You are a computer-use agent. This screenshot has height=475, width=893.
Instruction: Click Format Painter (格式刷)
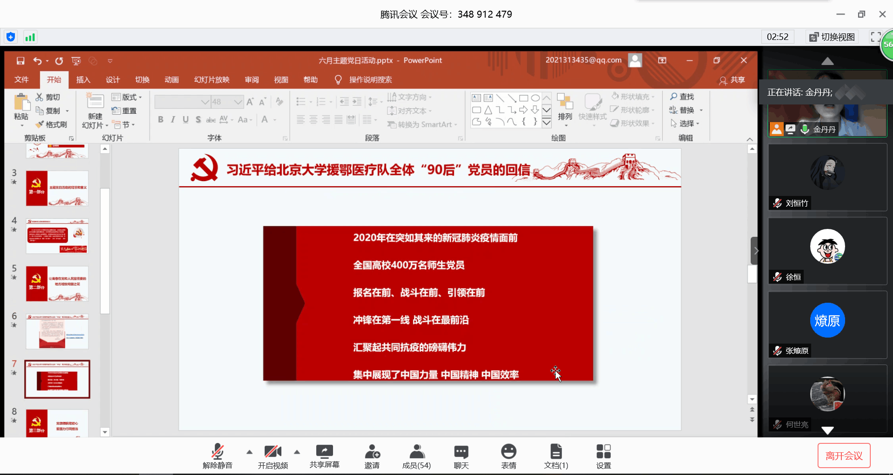pos(51,124)
